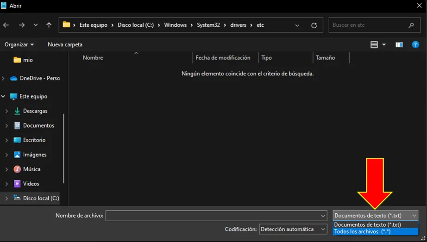This screenshot has width=427, height=242.
Task: Expand the Documentos tree node
Action: [x=7, y=125]
